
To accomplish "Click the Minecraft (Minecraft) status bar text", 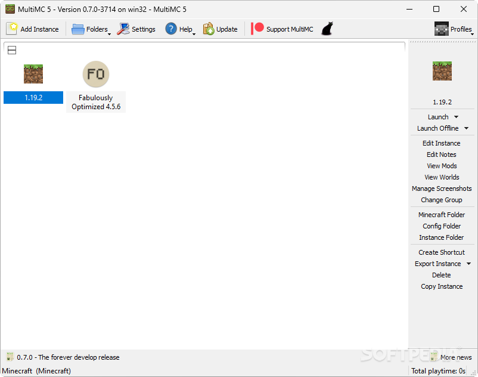I will click(x=36, y=371).
